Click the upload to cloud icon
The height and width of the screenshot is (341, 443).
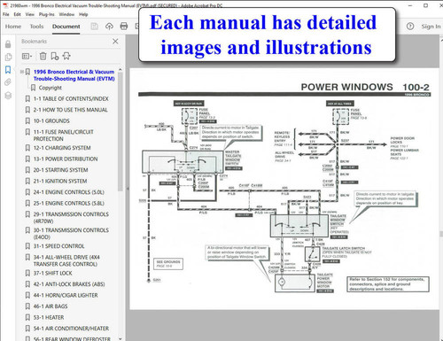109,27
